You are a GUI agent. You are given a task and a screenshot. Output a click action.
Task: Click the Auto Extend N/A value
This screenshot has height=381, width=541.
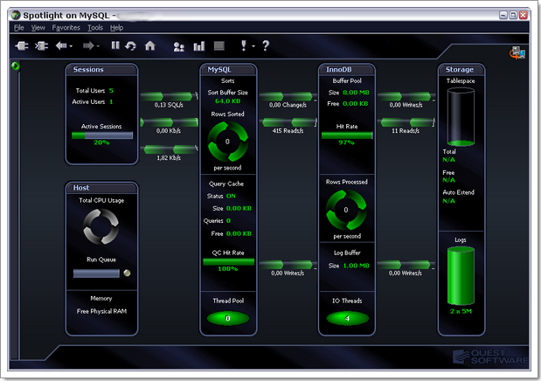[x=449, y=201]
